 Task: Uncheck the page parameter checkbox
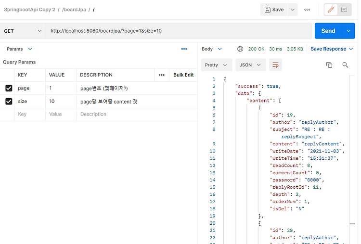(9, 88)
